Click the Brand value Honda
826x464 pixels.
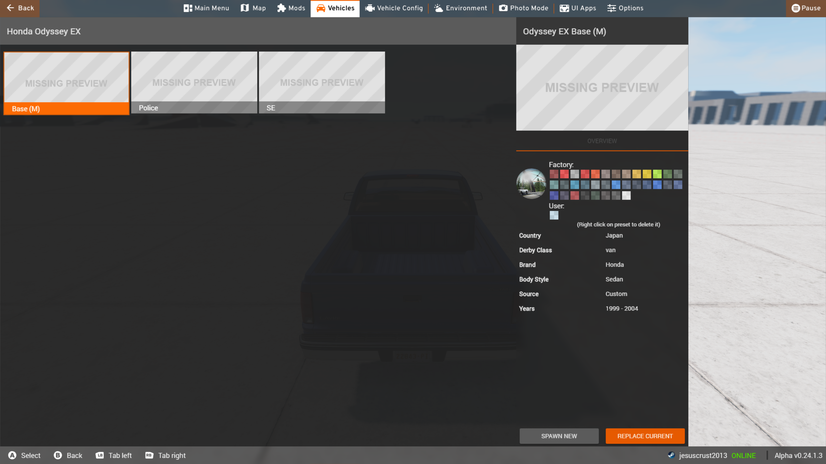pos(615,265)
